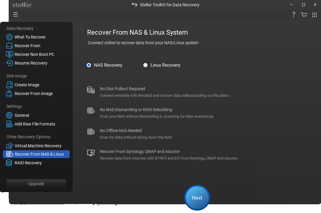Launch Virtual Machine Recovery
The width and height of the screenshot is (321, 213).
(38, 146)
